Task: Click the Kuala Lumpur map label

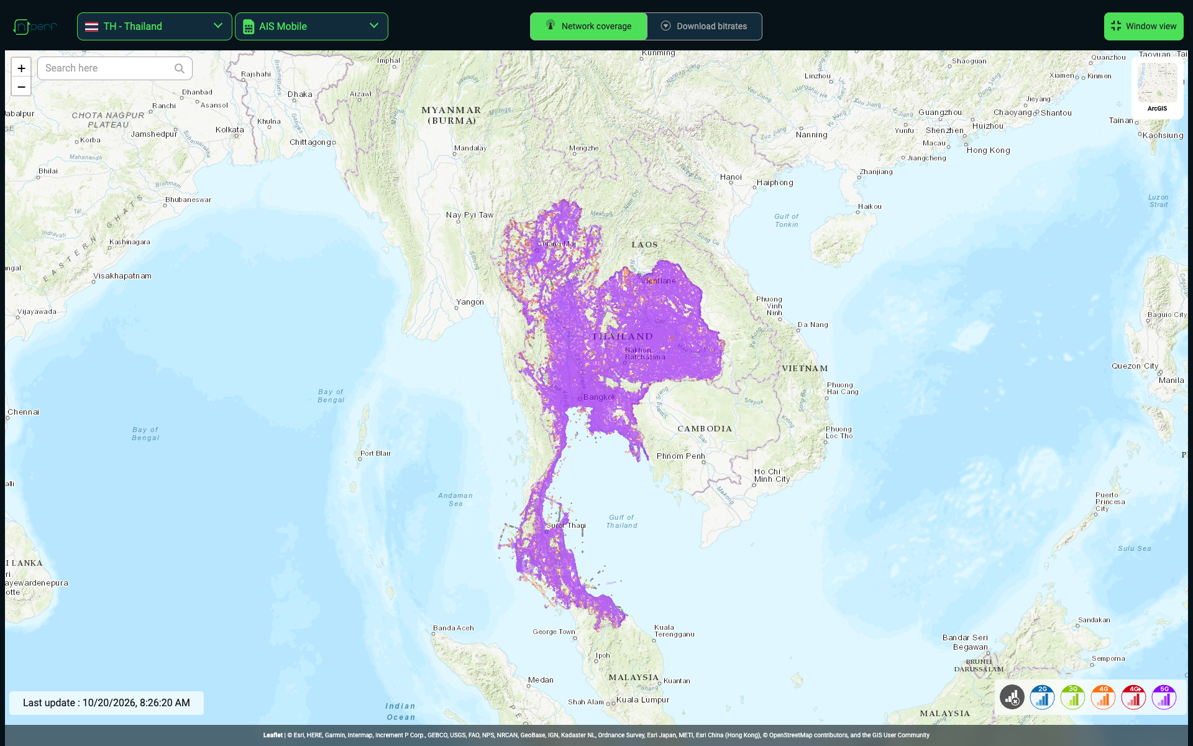Action: coord(642,700)
